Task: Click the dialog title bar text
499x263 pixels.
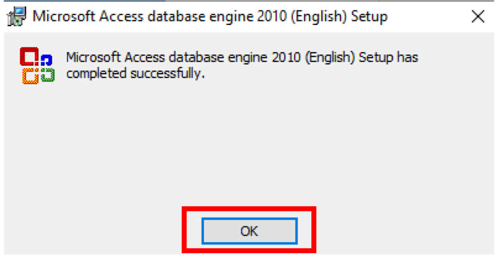Action: [210, 17]
